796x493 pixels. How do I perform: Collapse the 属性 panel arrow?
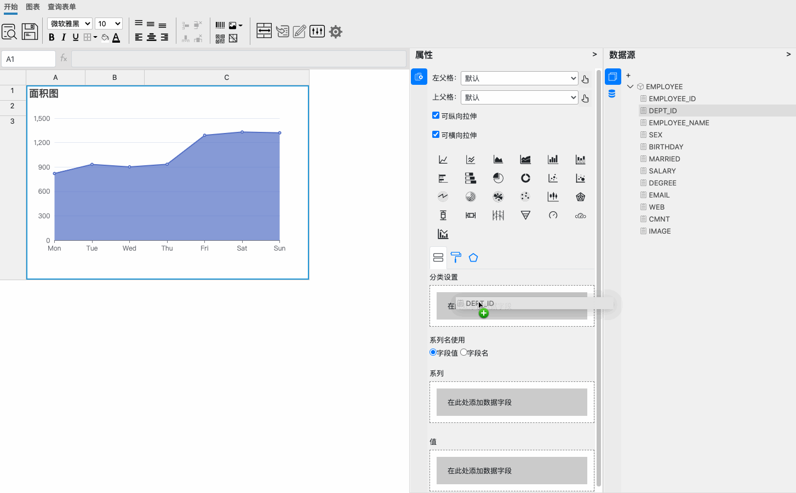coord(594,54)
